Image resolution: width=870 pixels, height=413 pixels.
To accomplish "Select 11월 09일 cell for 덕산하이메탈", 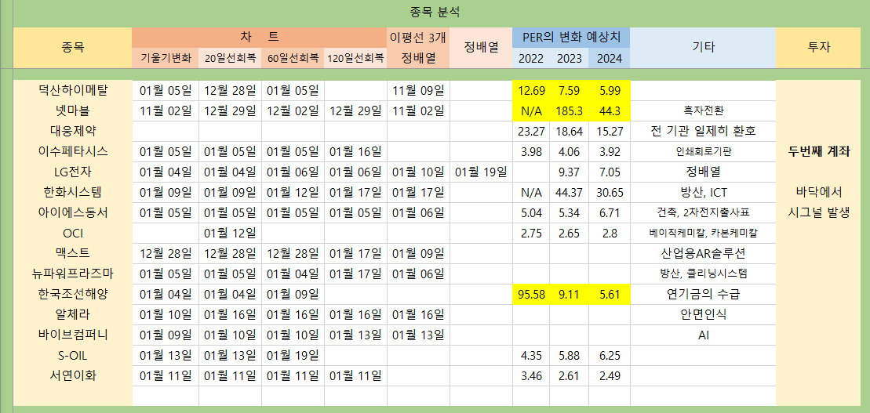I will pyautogui.click(x=418, y=90).
